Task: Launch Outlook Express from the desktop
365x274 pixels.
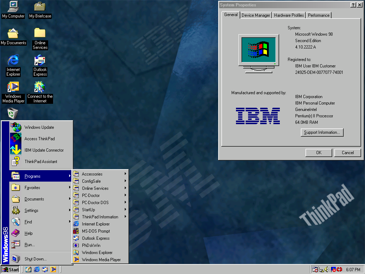Action: coord(40,61)
